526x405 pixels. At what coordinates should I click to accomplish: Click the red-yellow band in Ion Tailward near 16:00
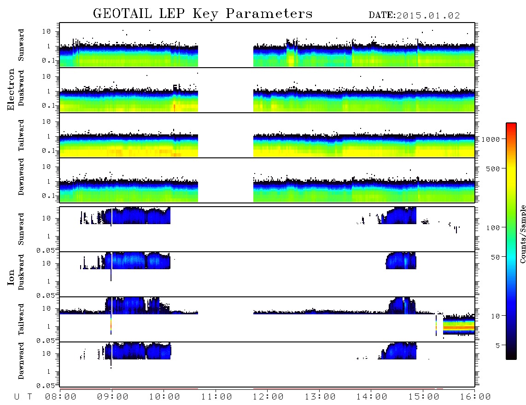pyautogui.click(x=459, y=326)
